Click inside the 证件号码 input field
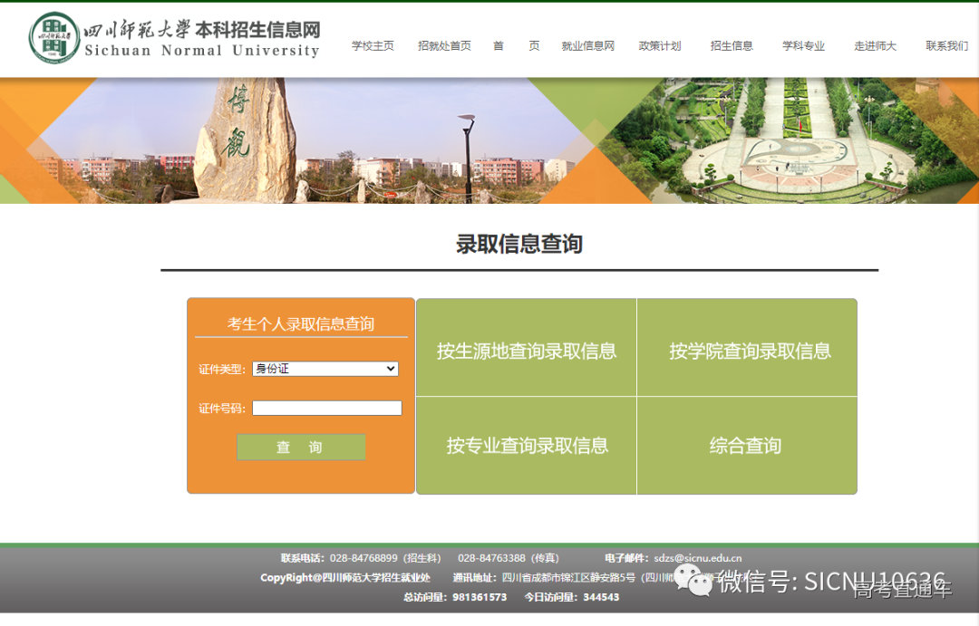The height and width of the screenshot is (626, 979). 326,408
